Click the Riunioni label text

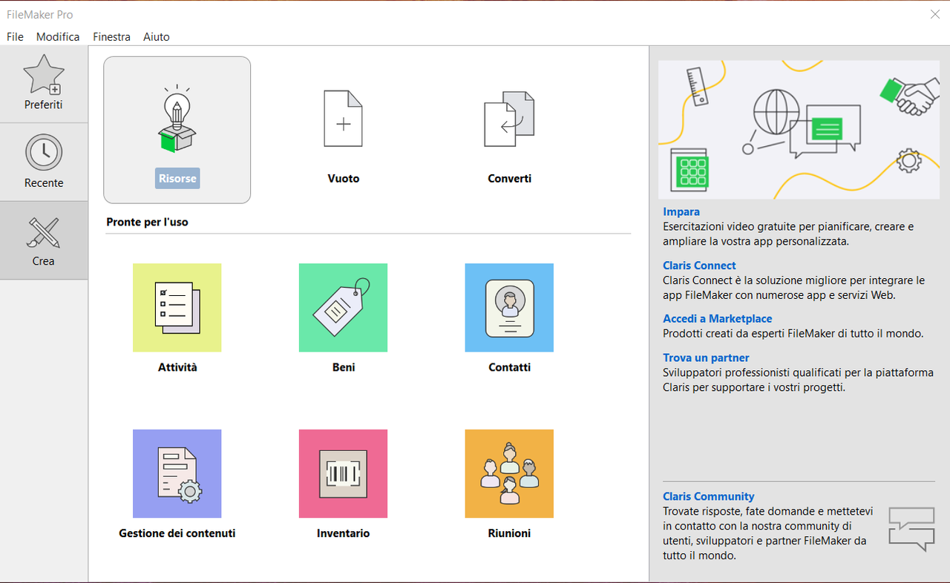click(x=510, y=533)
